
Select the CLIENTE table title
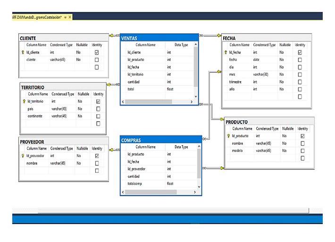pos(28,38)
